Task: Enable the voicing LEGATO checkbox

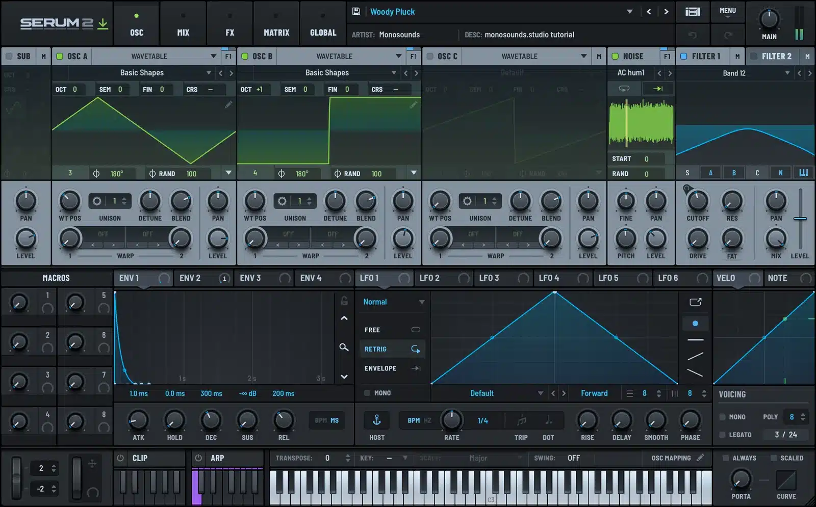Action: (x=722, y=435)
